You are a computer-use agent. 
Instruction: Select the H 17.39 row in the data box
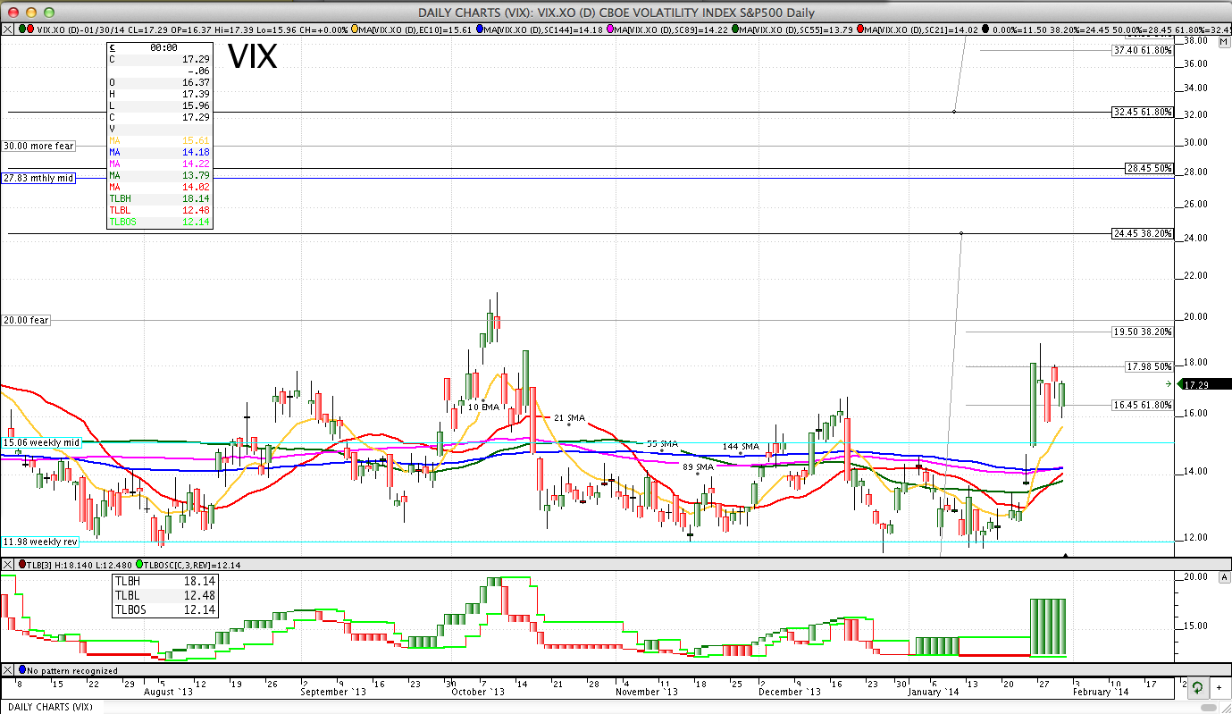point(159,94)
